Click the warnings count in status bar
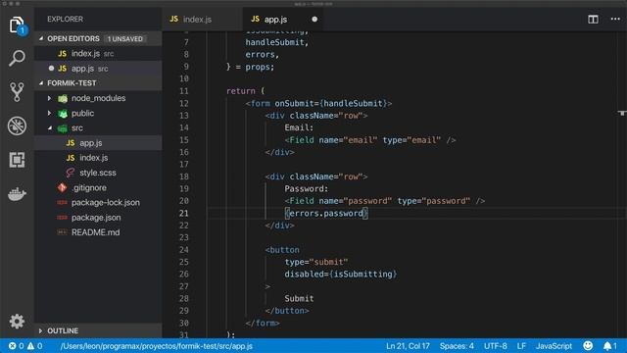This screenshot has width=627, height=353. 35,346
